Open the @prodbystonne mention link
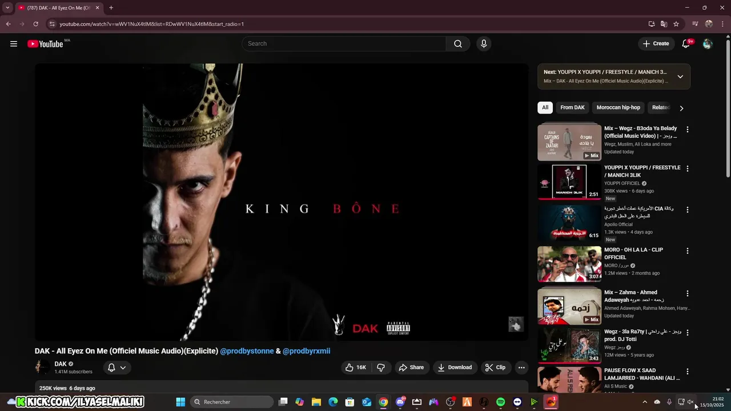The width and height of the screenshot is (731, 411). click(247, 351)
